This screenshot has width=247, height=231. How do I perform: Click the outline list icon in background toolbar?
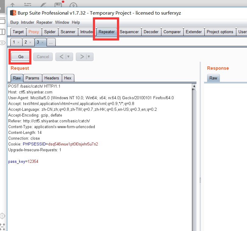(x=28, y=5)
